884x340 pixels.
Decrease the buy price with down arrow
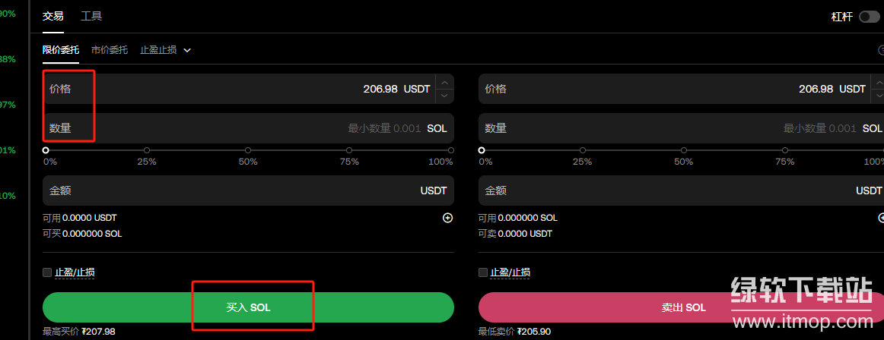pos(444,96)
